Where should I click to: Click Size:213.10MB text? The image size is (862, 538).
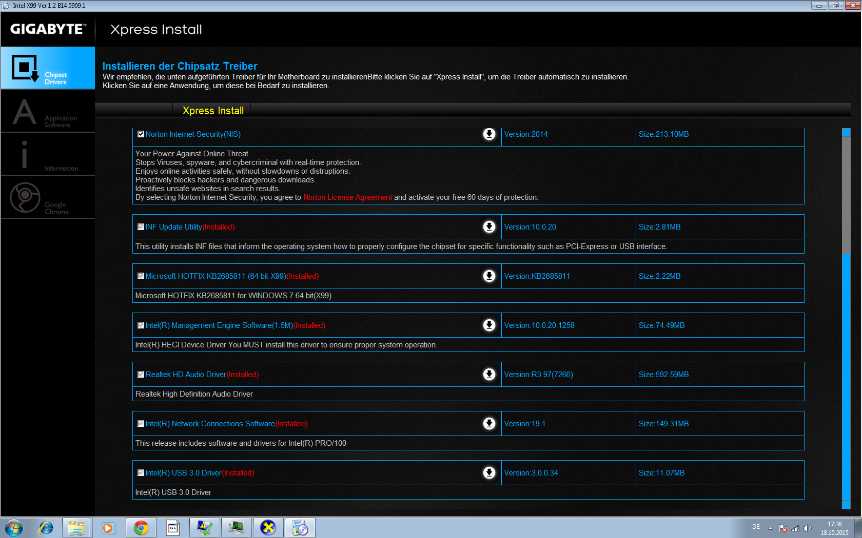click(x=663, y=134)
